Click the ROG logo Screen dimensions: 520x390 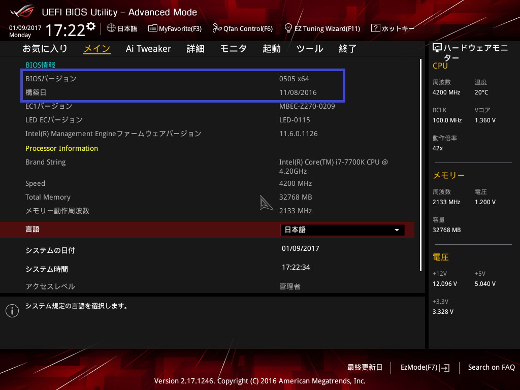[x=22, y=11]
